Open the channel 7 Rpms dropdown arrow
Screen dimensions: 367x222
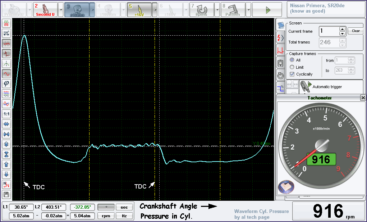(x=217, y=10)
